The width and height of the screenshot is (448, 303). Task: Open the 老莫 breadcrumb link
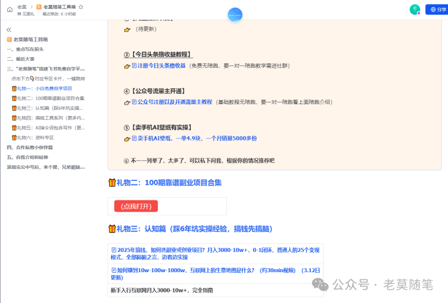point(22,7)
